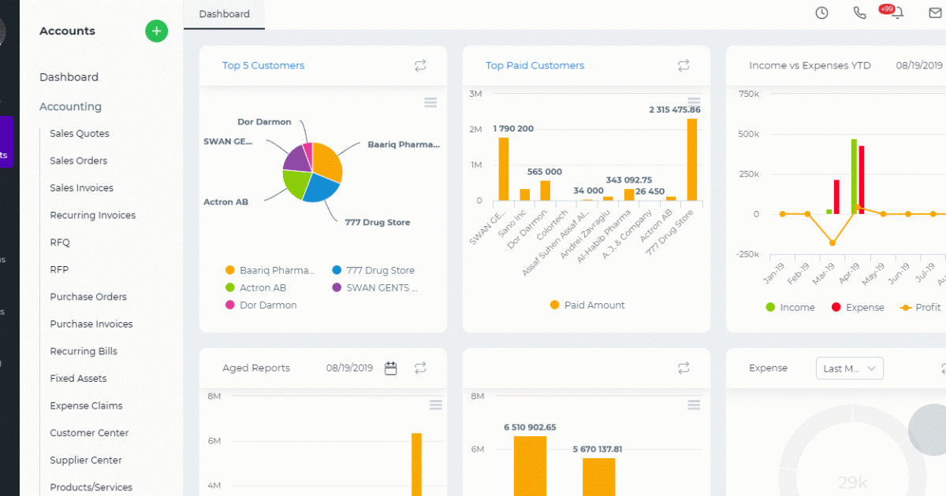Click the Dor Darmon bar labeled 565 000
Screen dimensions: 946x496
point(545,191)
